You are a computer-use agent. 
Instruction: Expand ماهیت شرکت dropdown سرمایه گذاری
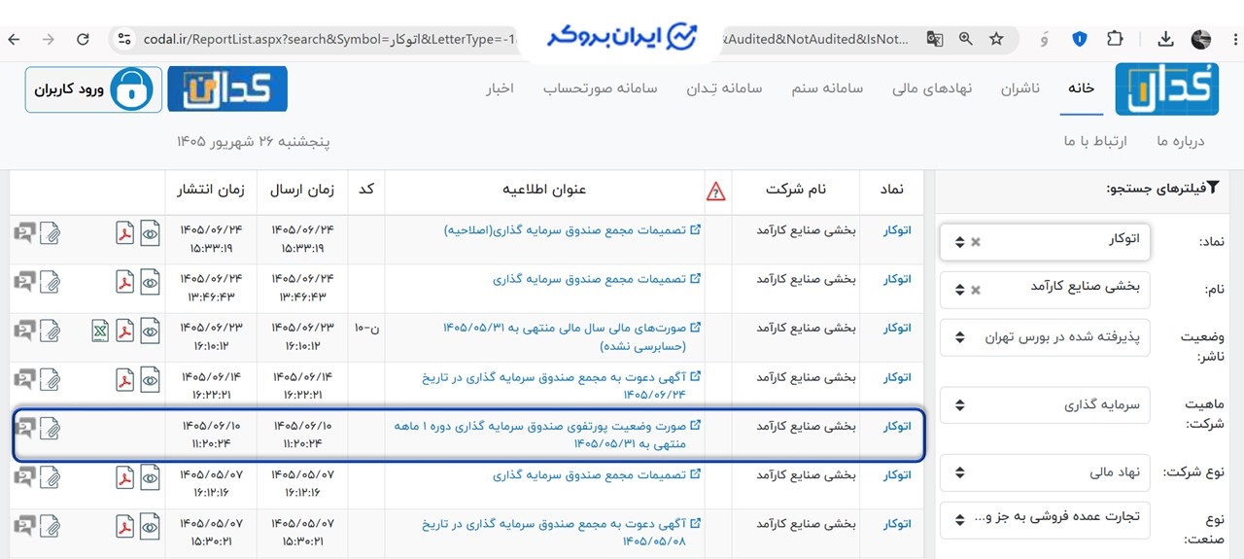pyautogui.click(x=1045, y=404)
